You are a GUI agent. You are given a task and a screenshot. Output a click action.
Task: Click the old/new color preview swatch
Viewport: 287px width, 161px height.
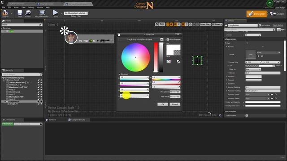(x=174, y=50)
